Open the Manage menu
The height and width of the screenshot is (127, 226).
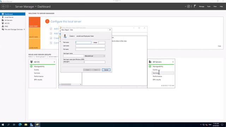tap(202, 6)
